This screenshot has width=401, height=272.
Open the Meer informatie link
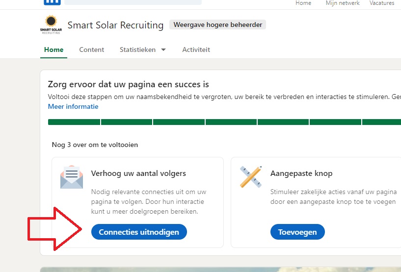tap(73, 106)
